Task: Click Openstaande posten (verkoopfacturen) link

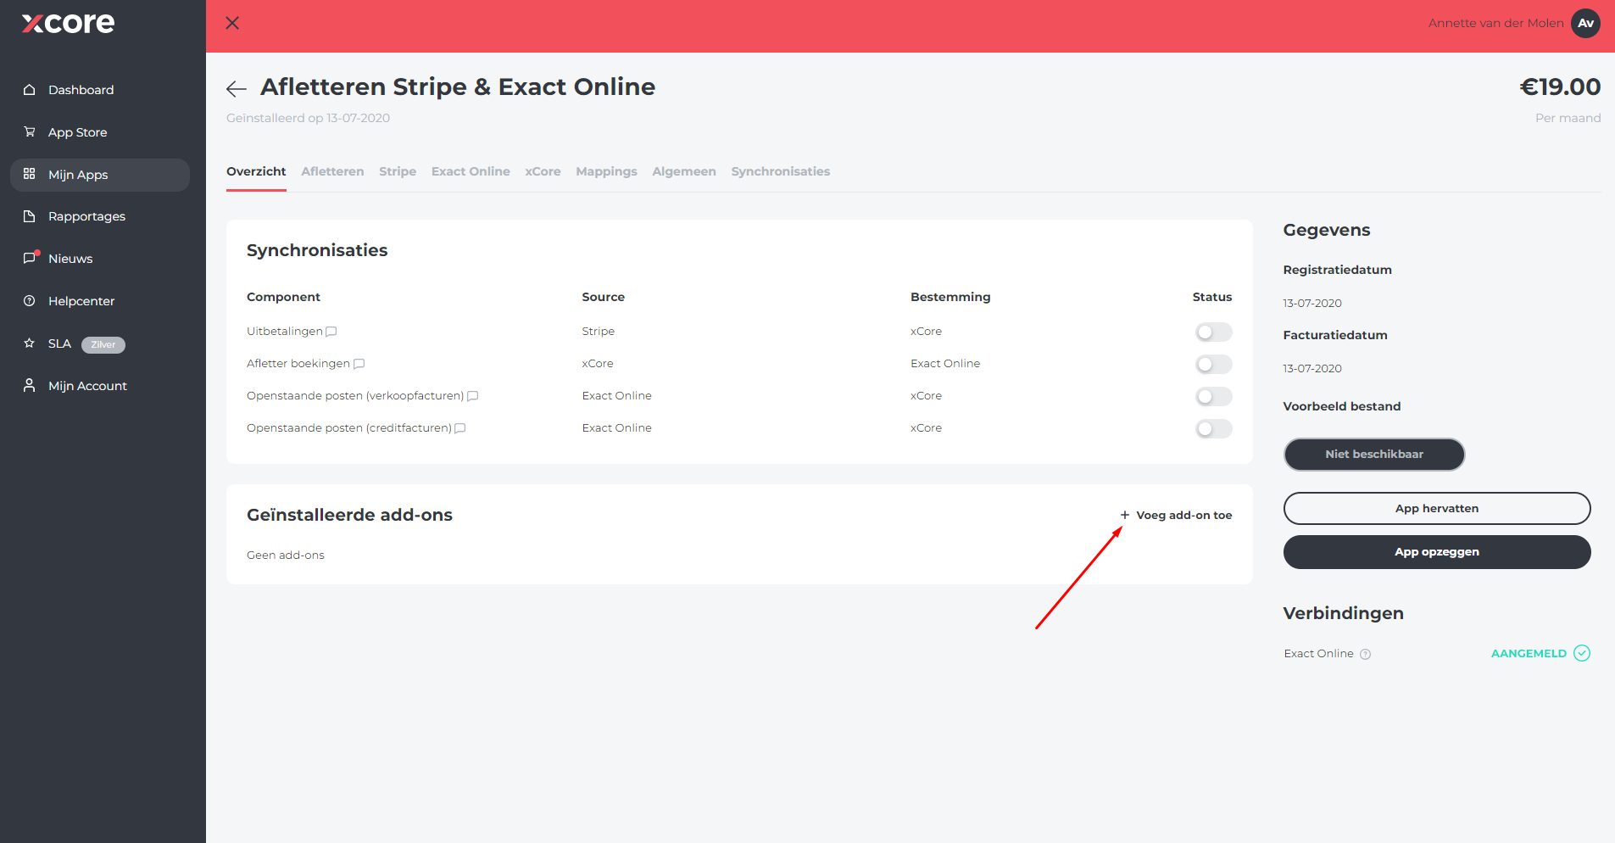Action: (355, 396)
